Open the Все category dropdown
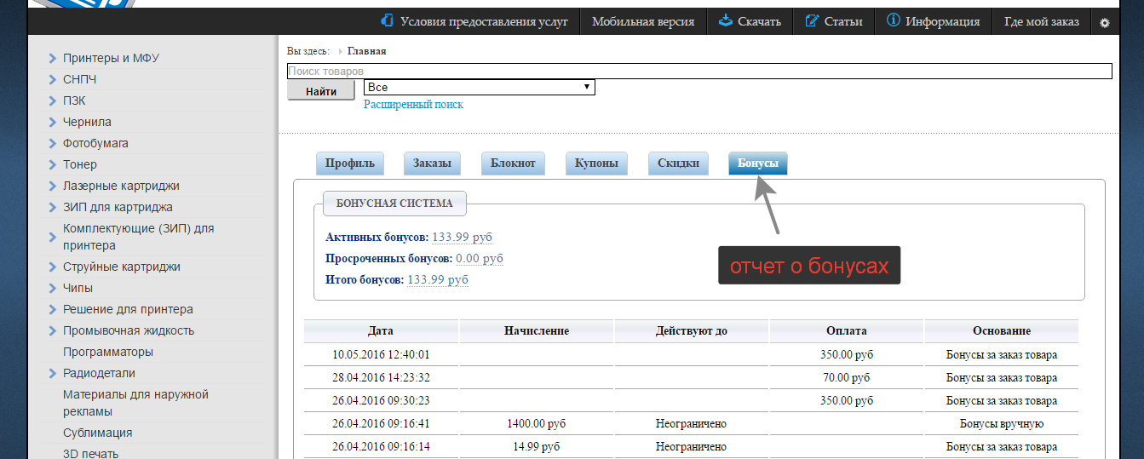This screenshot has height=459, width=1144. (479, 88)
